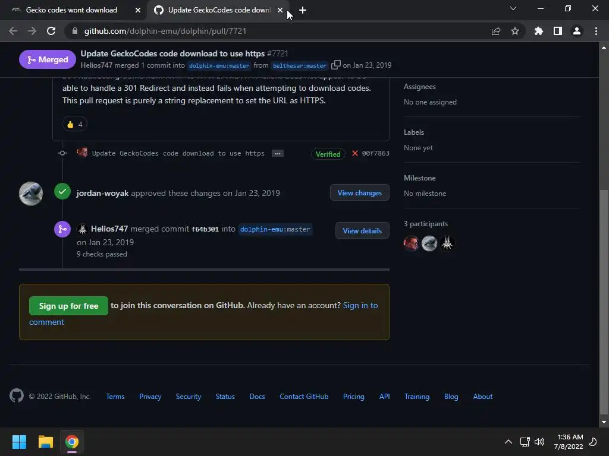Viewport: 609px width, 456px height.
Task: Open the Update GeckoCodes commit message link
Action: point(178,153)
